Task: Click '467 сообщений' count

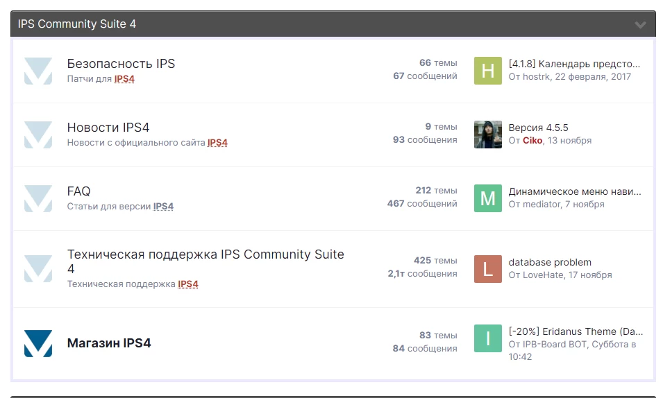Action: pyautogui.click(x=422, y=203)
